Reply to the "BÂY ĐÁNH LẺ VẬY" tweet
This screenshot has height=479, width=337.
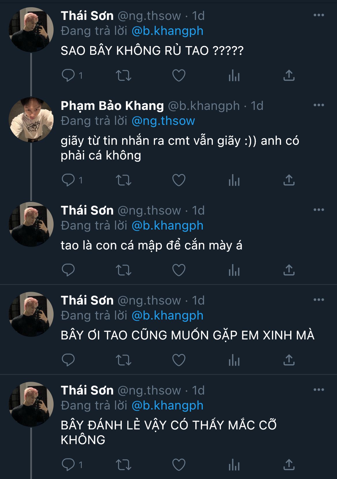68,465
